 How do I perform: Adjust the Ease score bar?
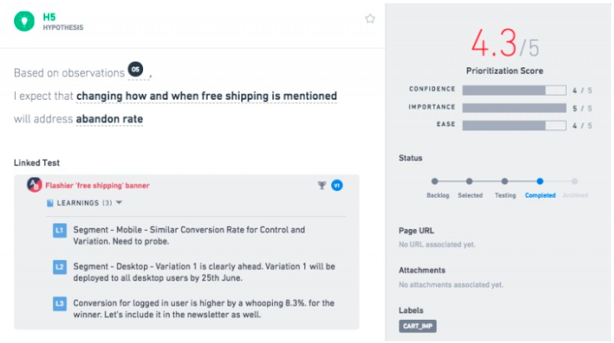point(514,125)
